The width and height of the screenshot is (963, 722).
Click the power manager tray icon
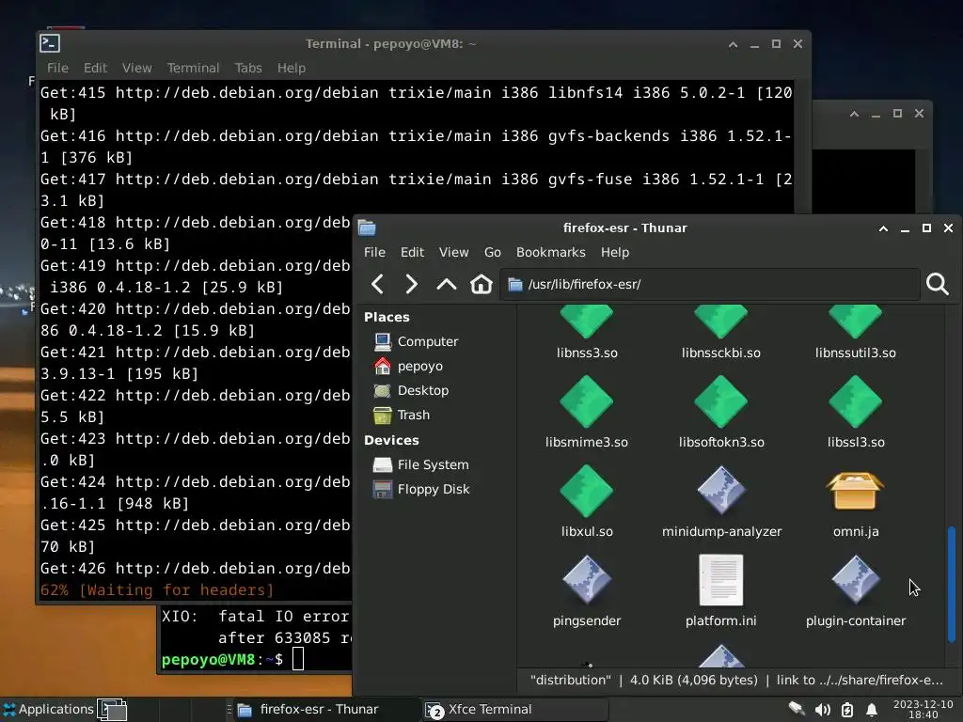point(847,710)
